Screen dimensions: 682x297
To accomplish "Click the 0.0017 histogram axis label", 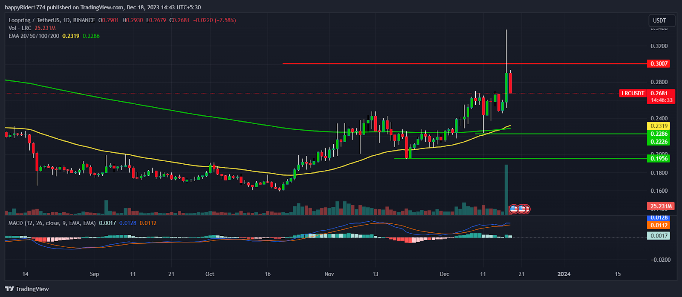I will pos(659,236).
